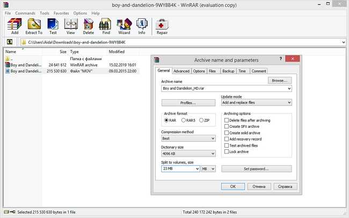Open the Dictionary size dropdown
Image resolution: width=349 pixels, height=218 pixels.
213,154
